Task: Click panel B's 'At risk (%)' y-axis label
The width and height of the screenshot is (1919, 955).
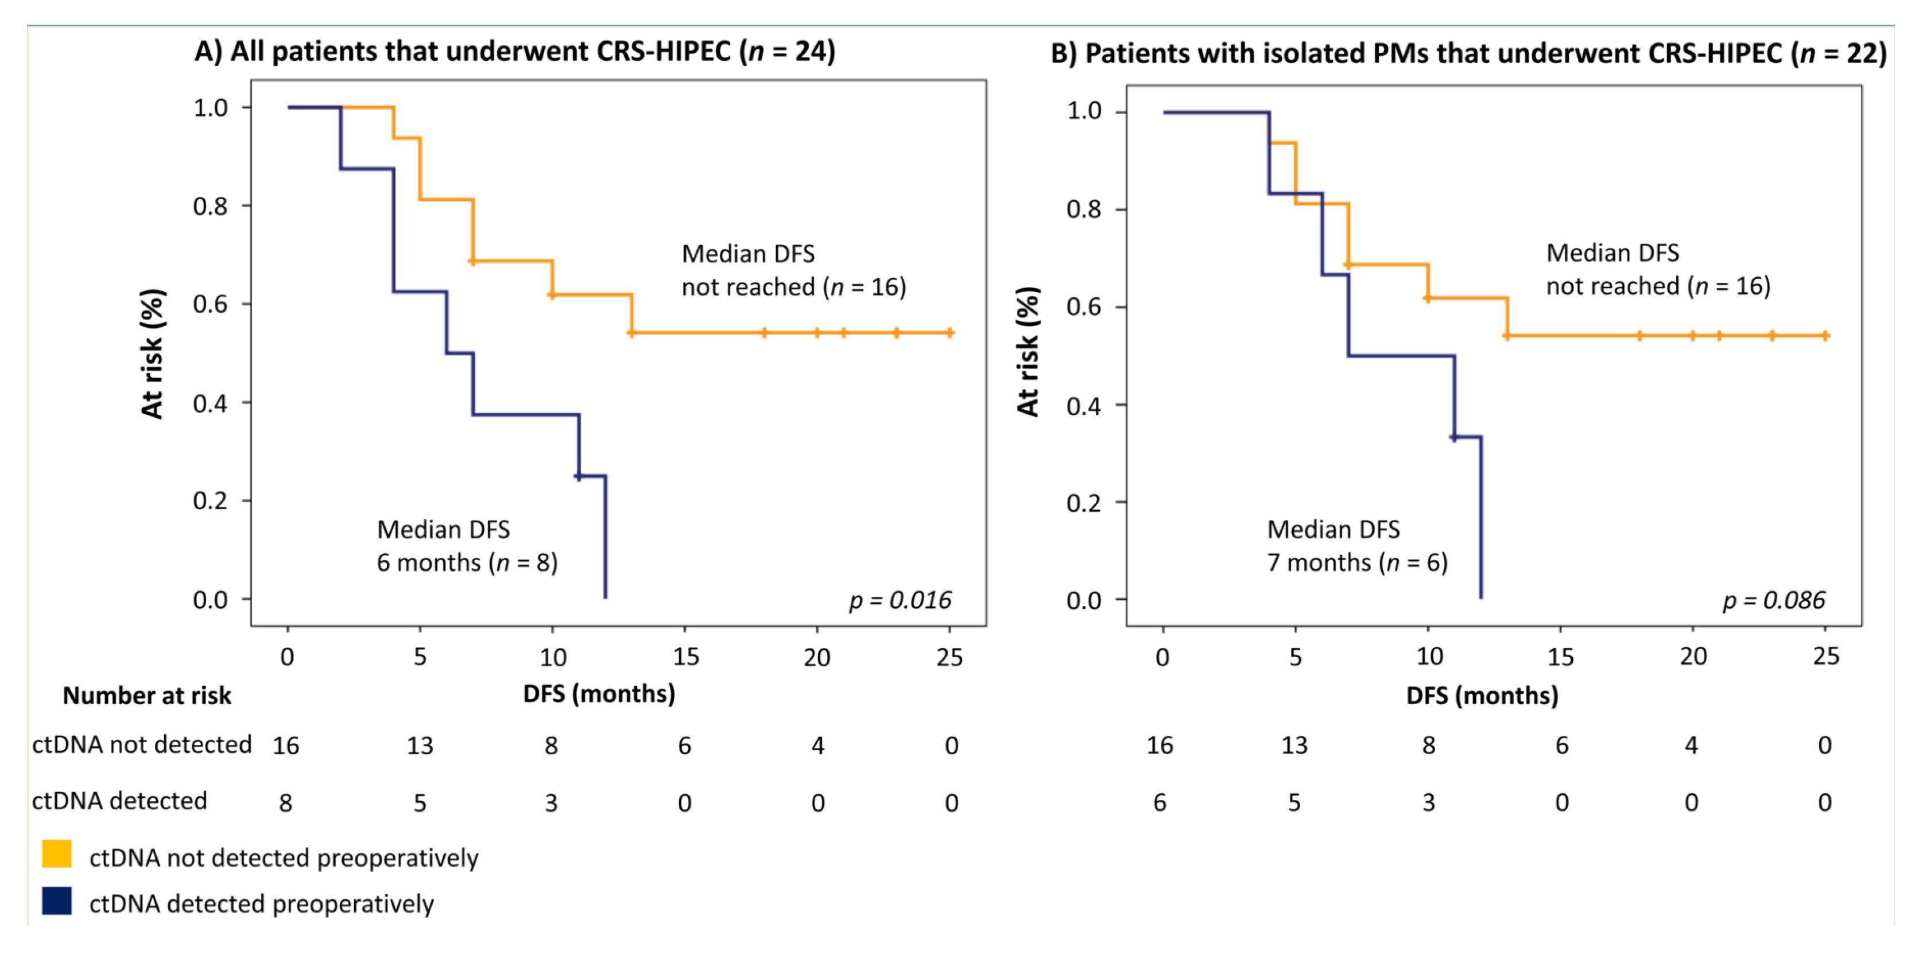Action: click(1028, 352)
